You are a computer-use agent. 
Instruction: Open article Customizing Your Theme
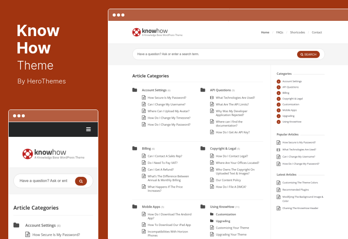pos(232,228)
